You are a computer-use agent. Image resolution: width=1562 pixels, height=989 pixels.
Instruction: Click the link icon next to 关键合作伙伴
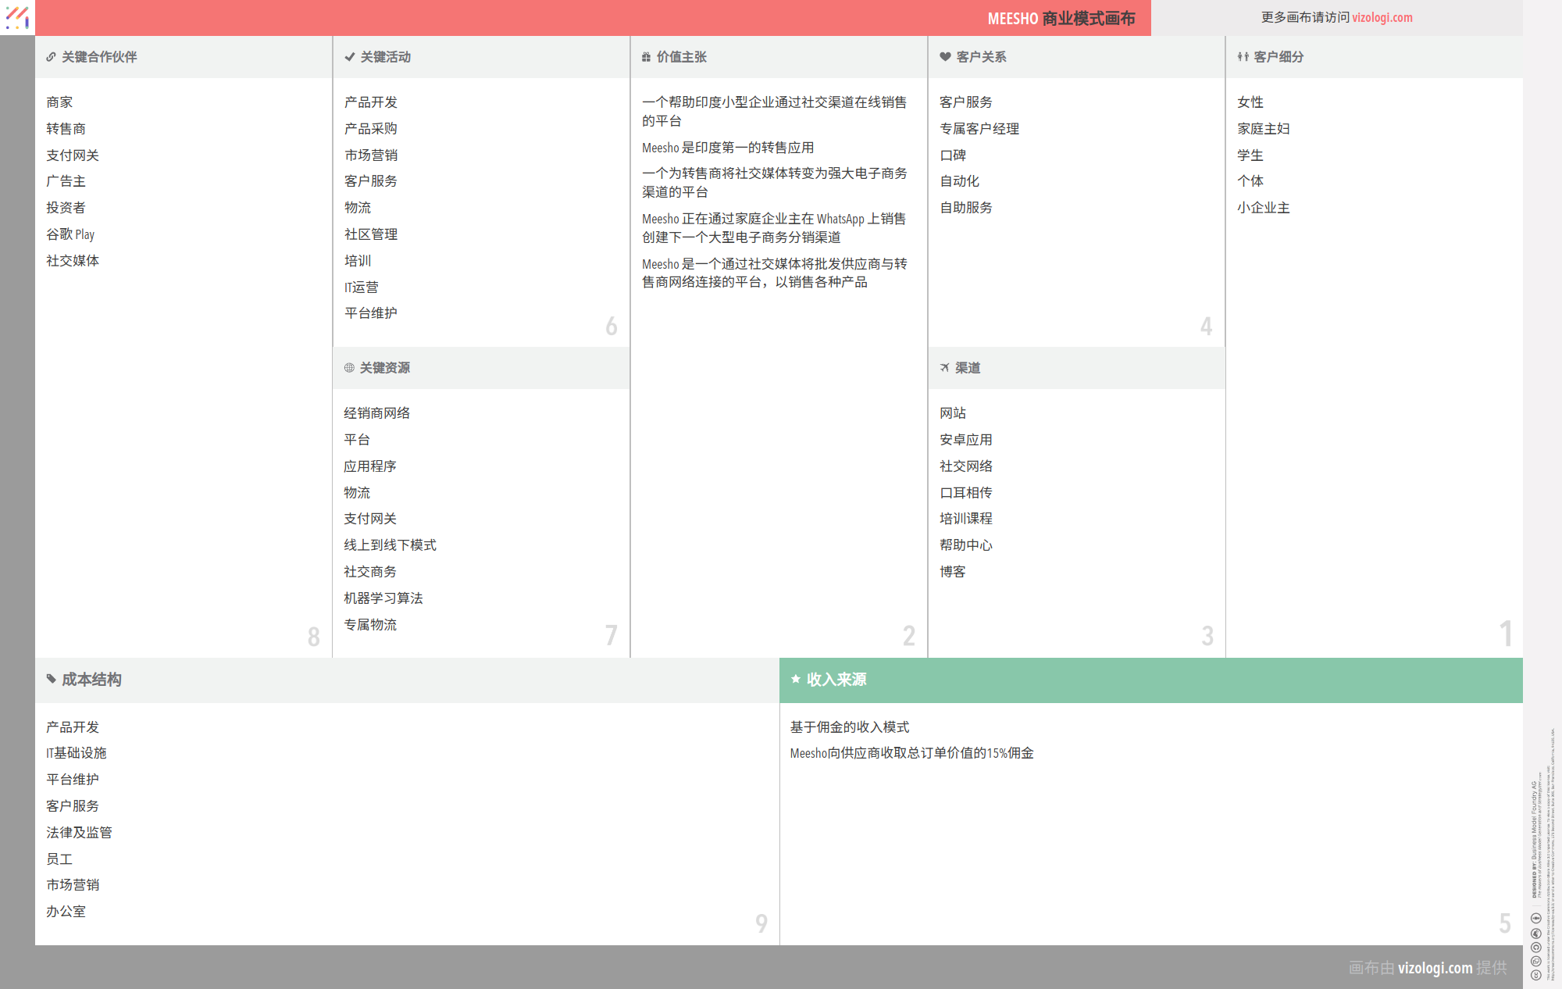pos(50,56)
